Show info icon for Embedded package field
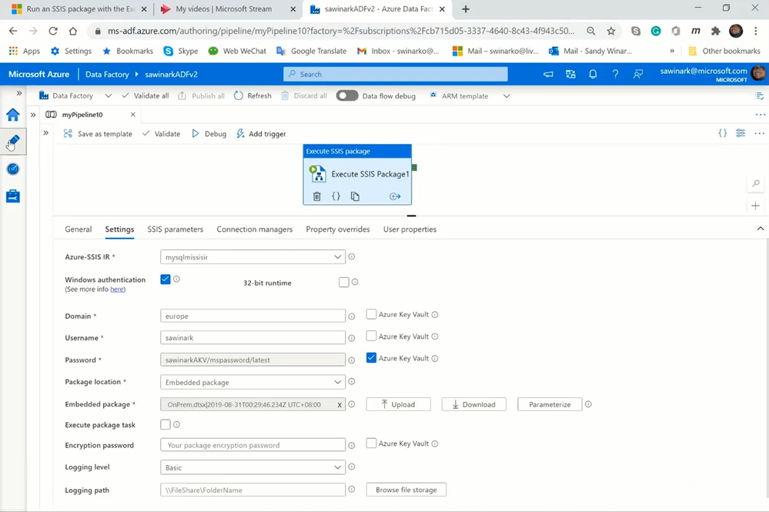Viewport: 769px width, 512px height. pos(352,404)
